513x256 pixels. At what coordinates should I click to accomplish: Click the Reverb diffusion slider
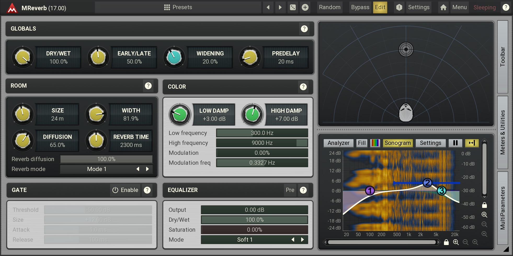(x=106, y=159)
